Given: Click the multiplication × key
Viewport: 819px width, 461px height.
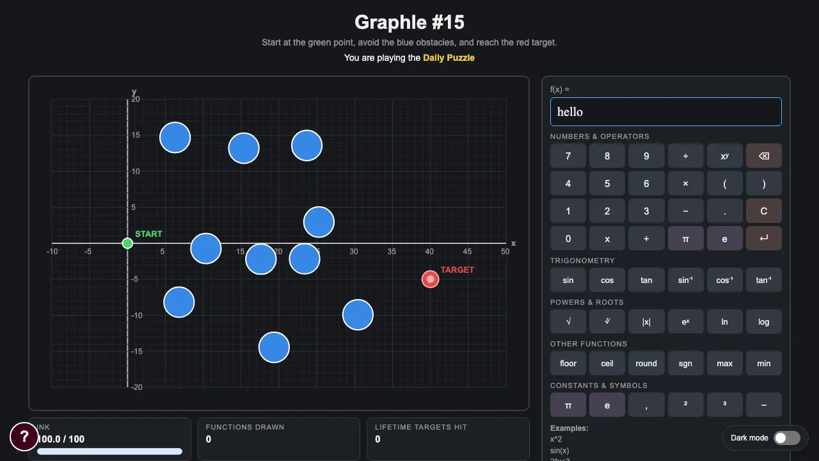Looking at the screenshot, I should point(685,183).
